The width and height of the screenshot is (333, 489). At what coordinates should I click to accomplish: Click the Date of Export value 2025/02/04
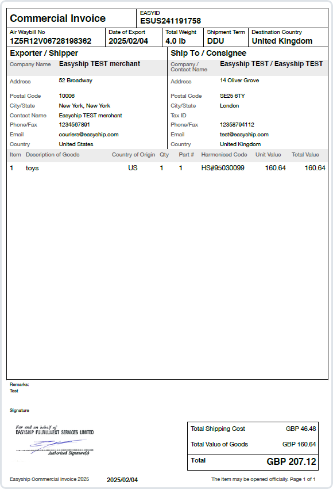(x=128, y=41)
